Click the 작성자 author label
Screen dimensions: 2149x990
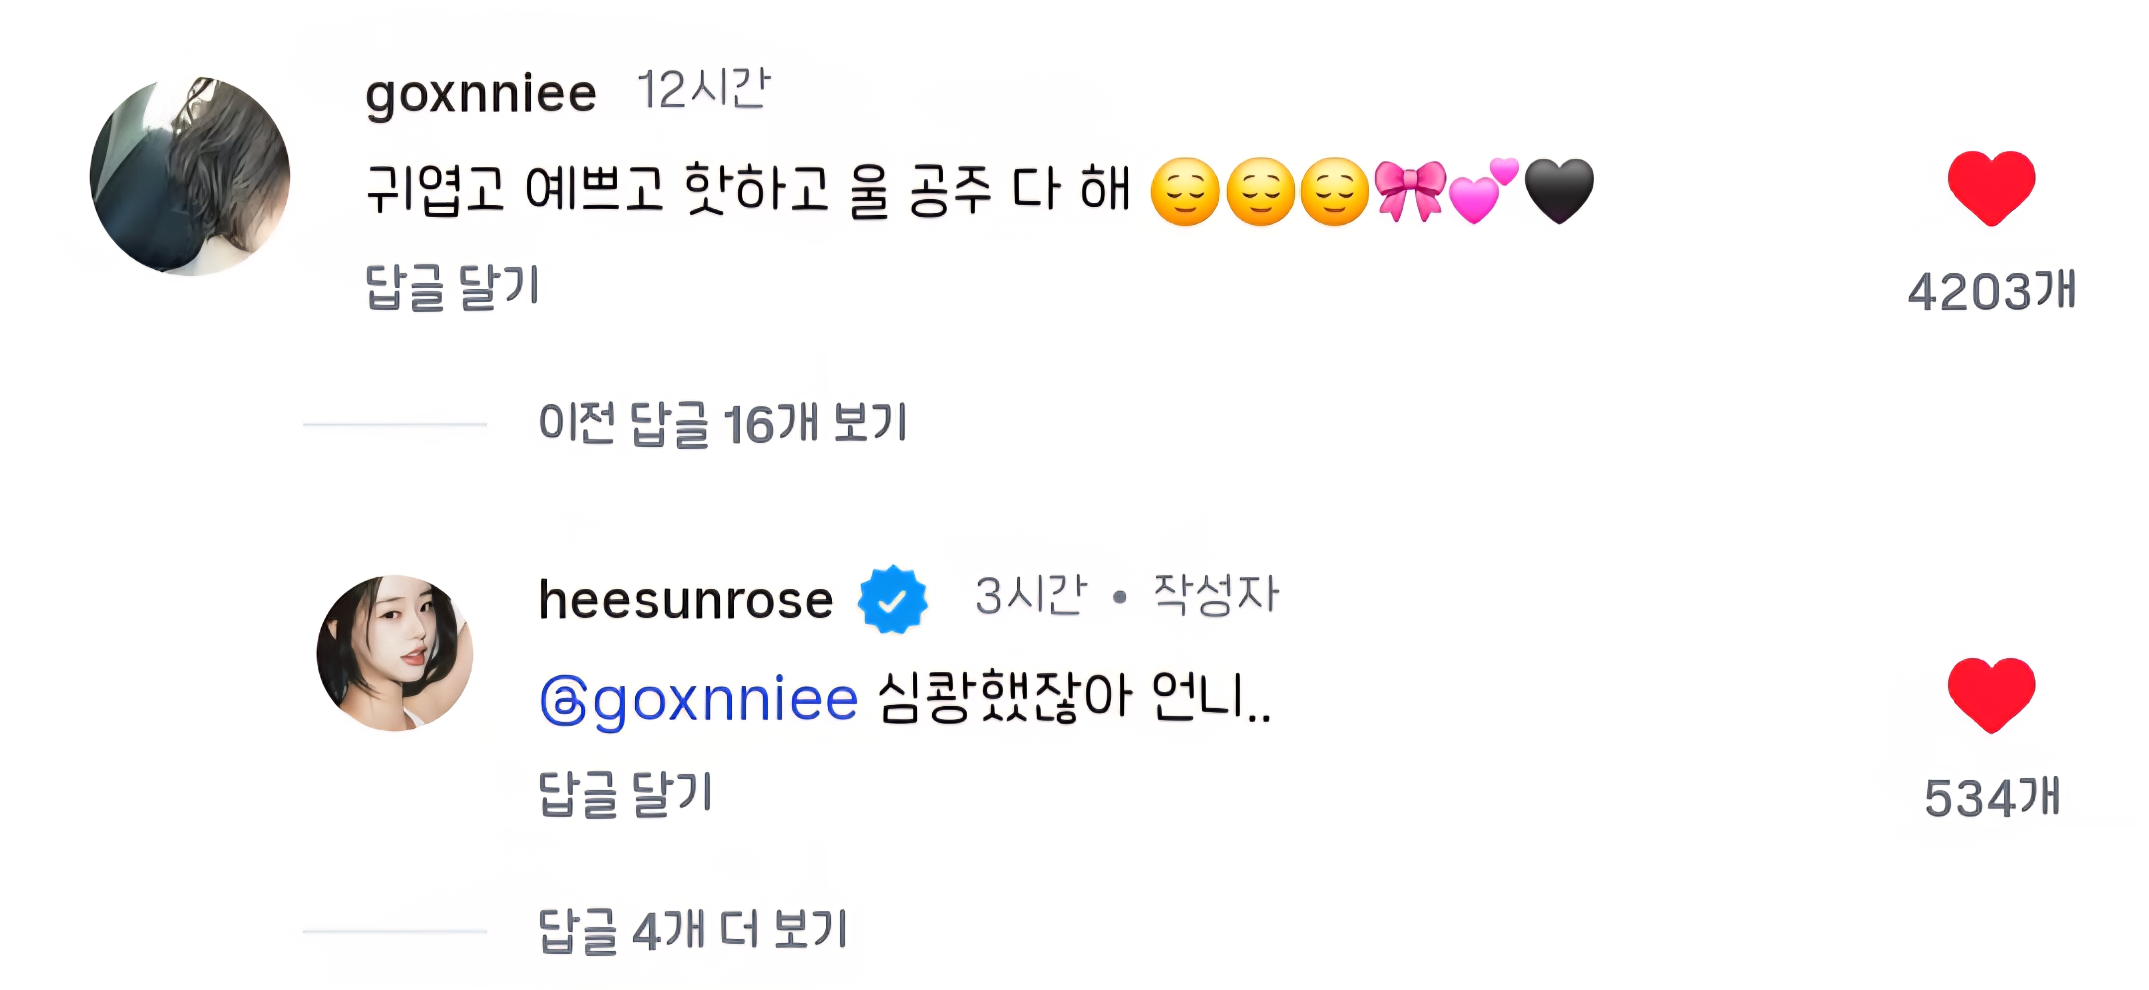1215,595
